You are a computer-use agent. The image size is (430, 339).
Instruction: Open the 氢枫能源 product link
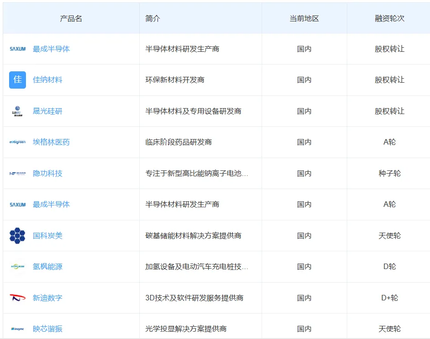tap(47, 266)
